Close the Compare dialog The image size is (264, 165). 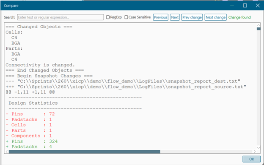(x=258, y=5)
